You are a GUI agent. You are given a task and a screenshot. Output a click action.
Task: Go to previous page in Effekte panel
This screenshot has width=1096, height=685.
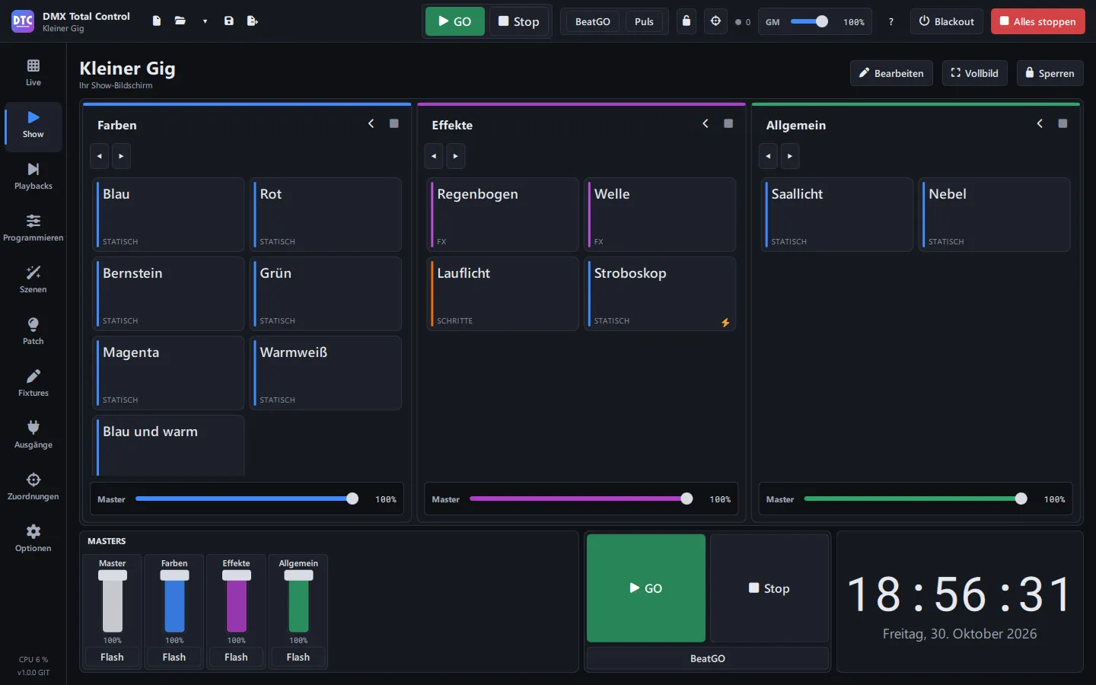[x=434, y=156]
